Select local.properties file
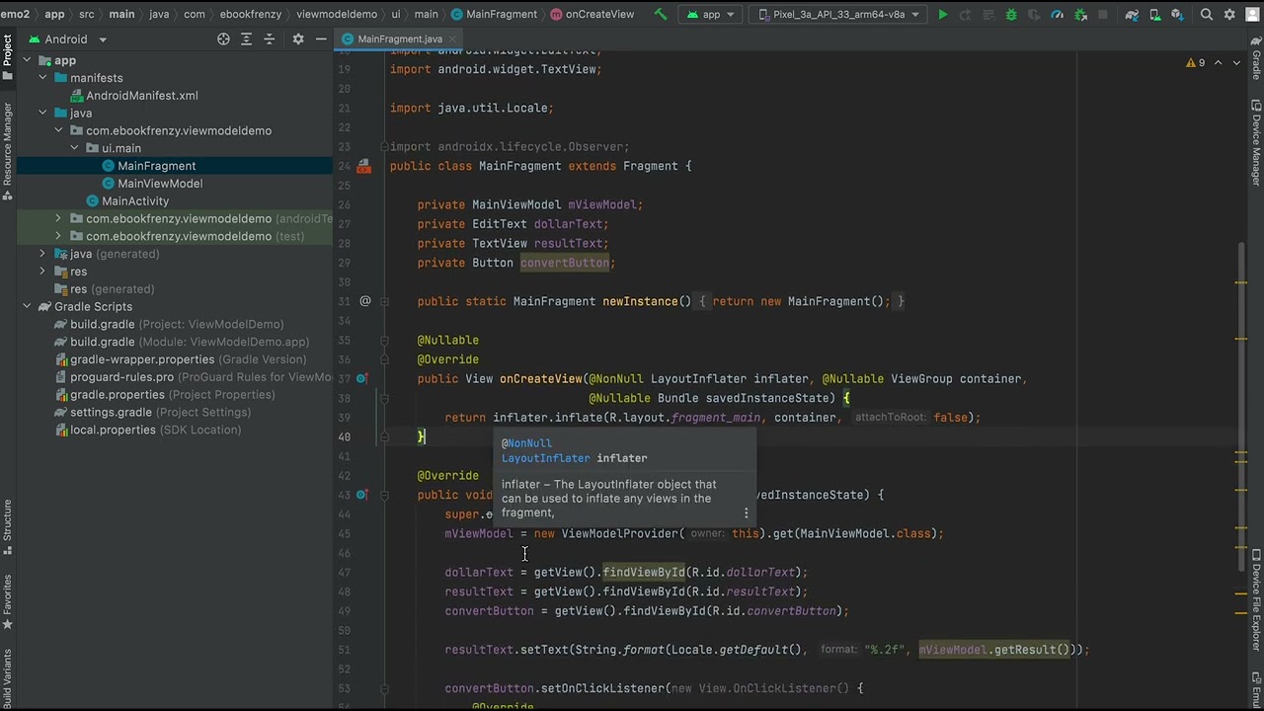The height and width of the screenshot is (711, 1264). (148, 430)
